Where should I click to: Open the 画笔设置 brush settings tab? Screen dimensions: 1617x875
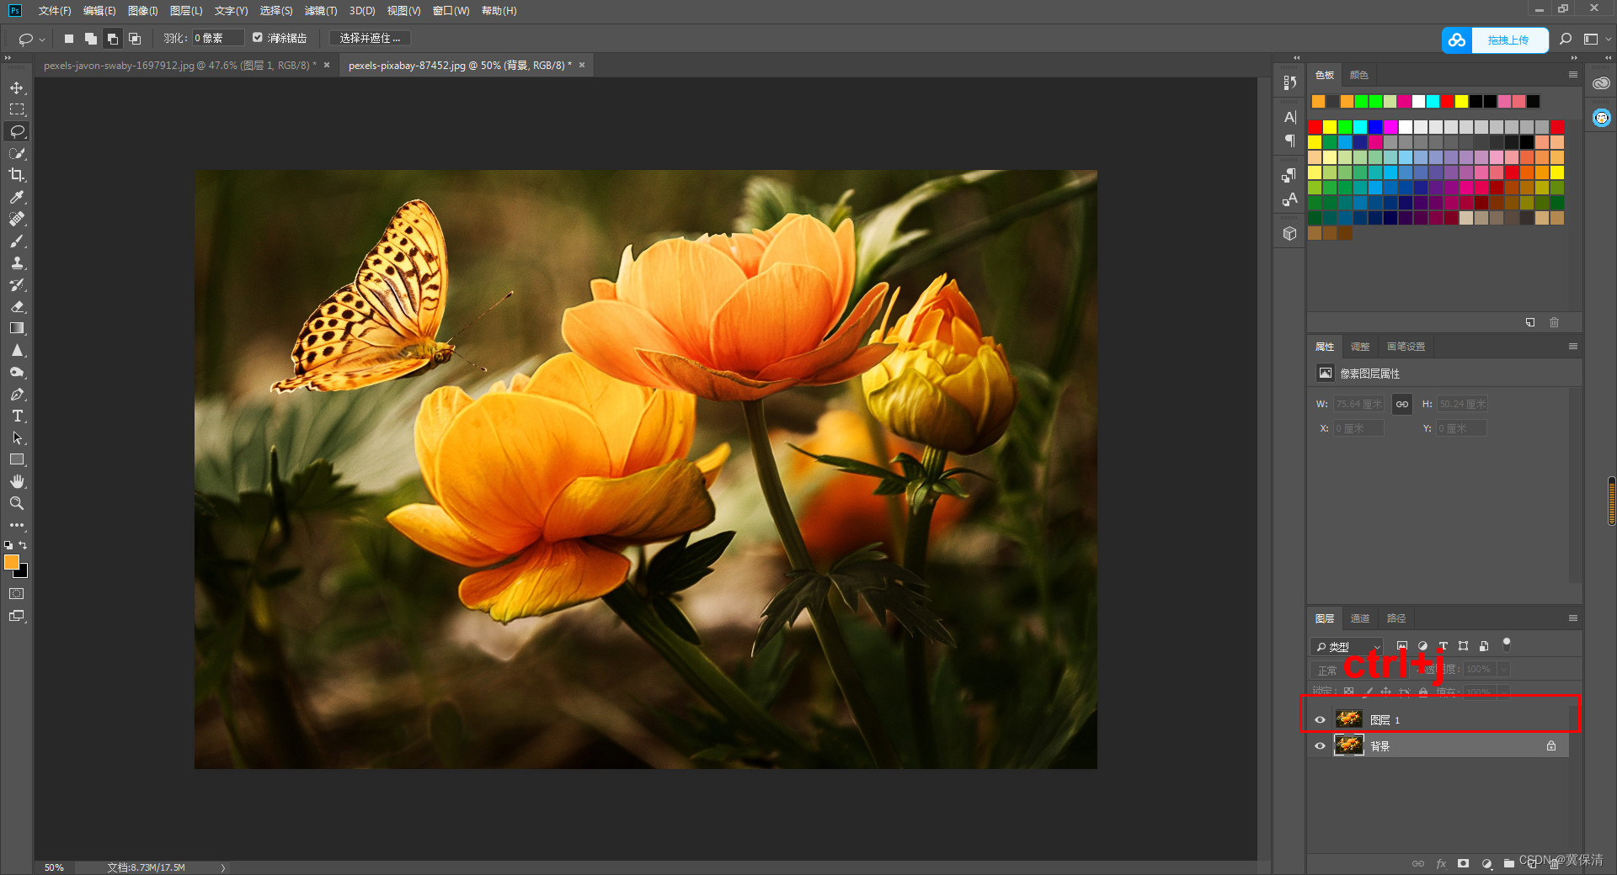1406,347
